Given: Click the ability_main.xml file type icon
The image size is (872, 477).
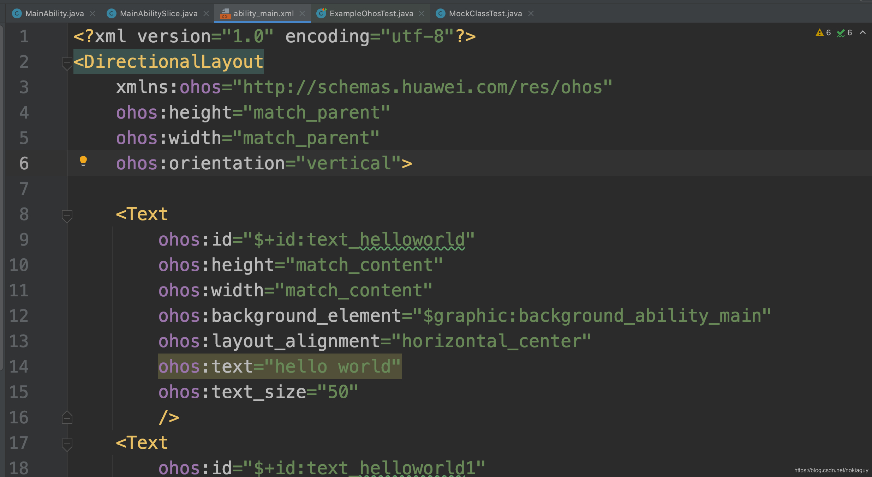Looking at the screenshot, I should point(225,13).
